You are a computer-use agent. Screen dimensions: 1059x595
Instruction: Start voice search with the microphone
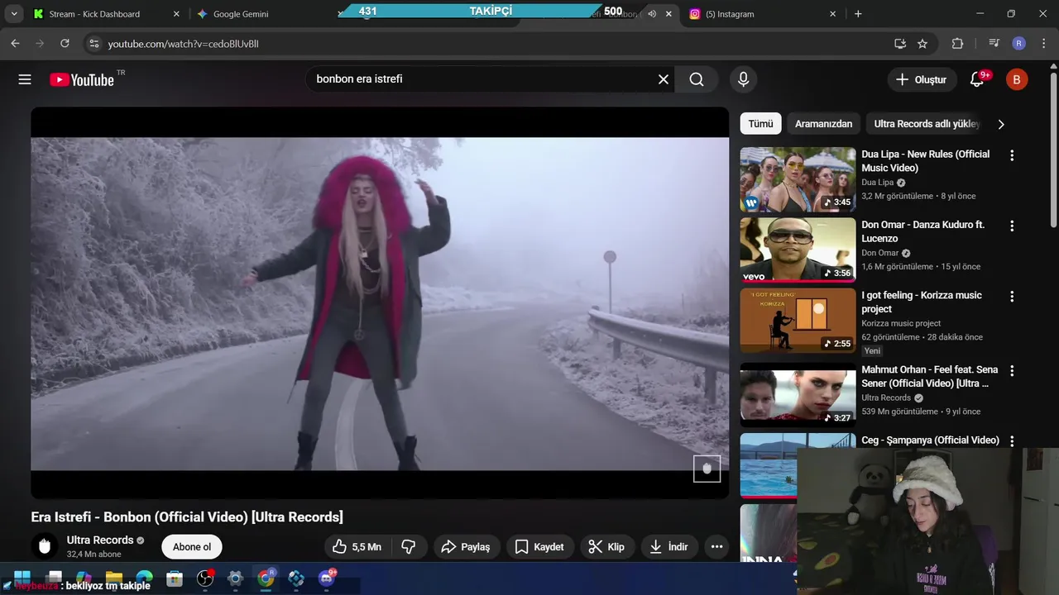[x=743, y=79]
